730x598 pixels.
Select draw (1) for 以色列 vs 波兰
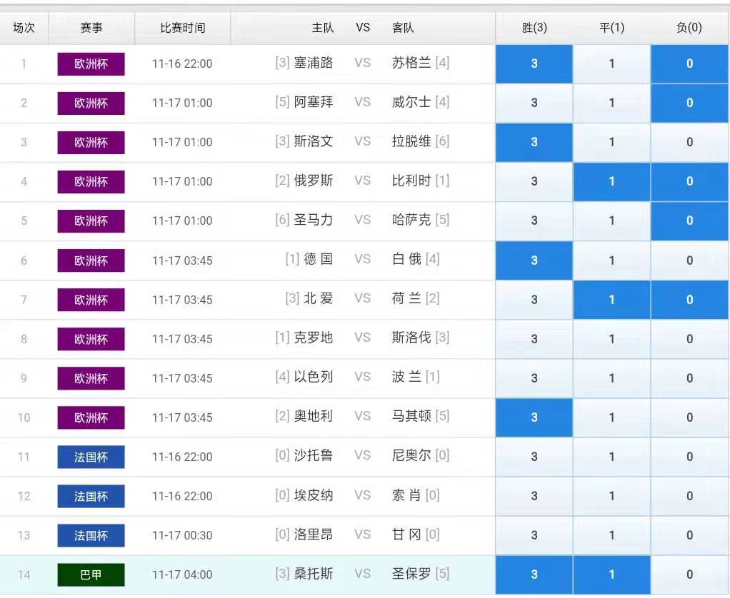click(x=611, y=378)
